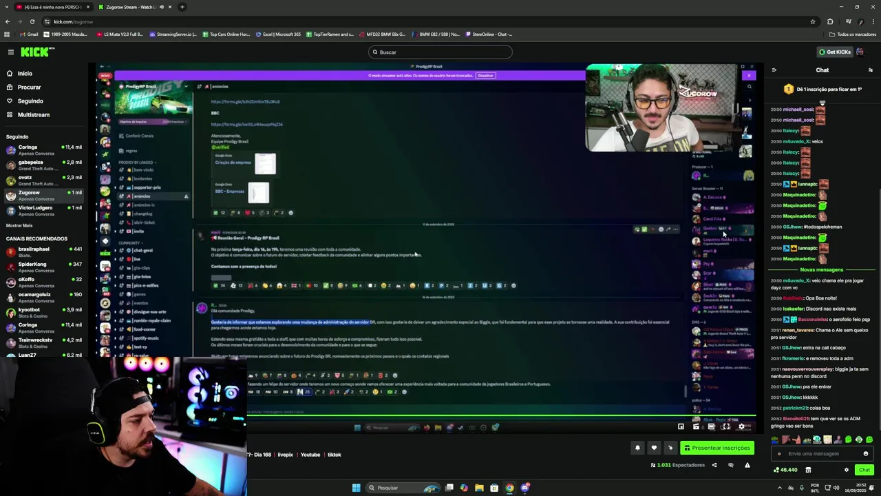
Task: Share the stream via share icon
Action: 714,465
